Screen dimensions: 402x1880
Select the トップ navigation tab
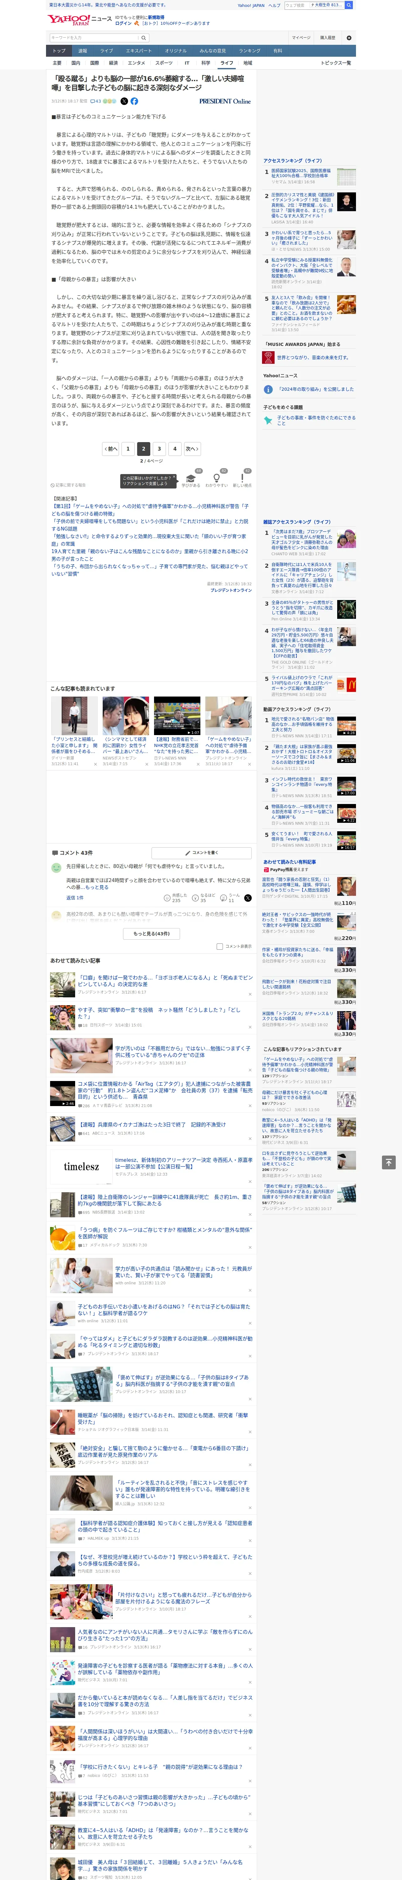(59, 51)
